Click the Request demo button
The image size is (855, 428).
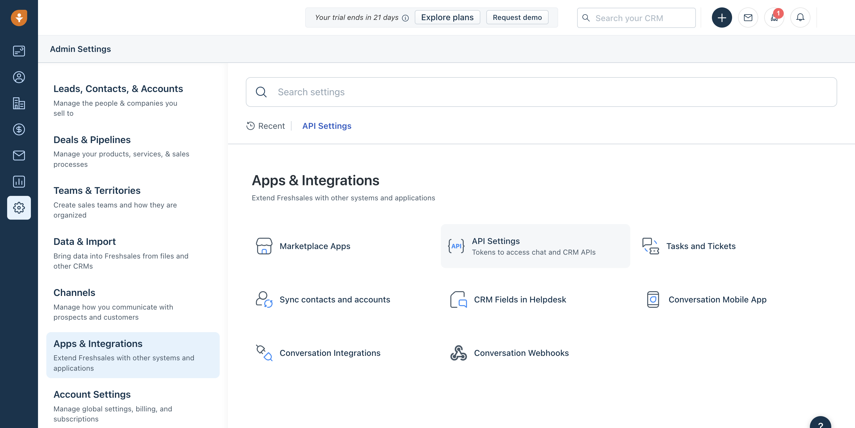pos(517,17)
